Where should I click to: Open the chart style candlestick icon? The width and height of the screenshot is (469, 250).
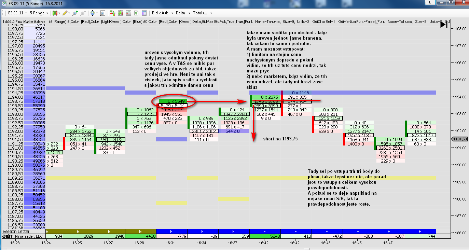tap(55, 13)
